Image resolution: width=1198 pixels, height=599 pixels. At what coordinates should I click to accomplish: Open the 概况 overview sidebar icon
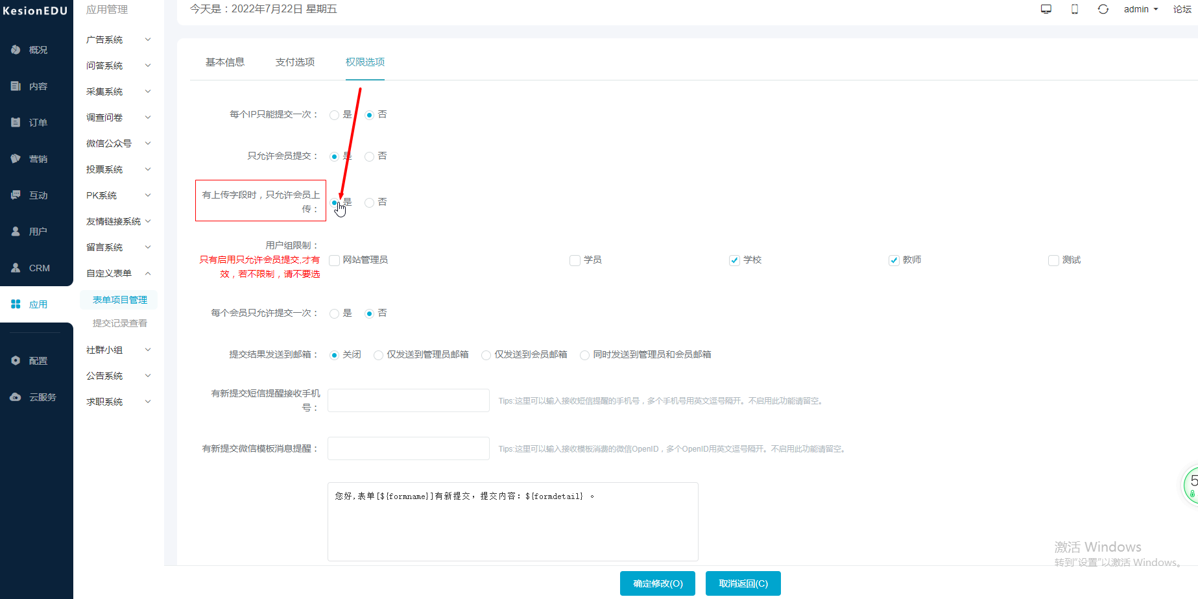pos(16,50)
